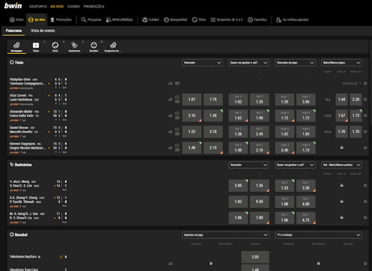Select Yokohama BayStars odds 2.05
Screen dimensions: 372x271
tap(255, 257)
